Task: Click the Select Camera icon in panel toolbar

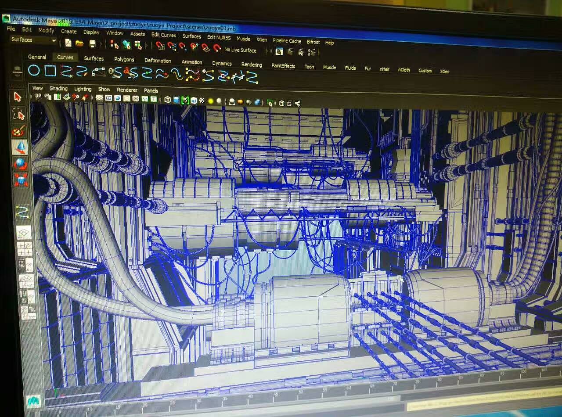Action: (x=38, y=96)
